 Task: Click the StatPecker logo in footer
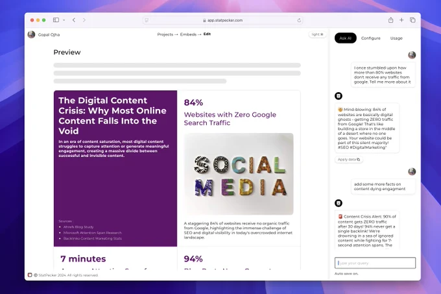pos(30,275)
